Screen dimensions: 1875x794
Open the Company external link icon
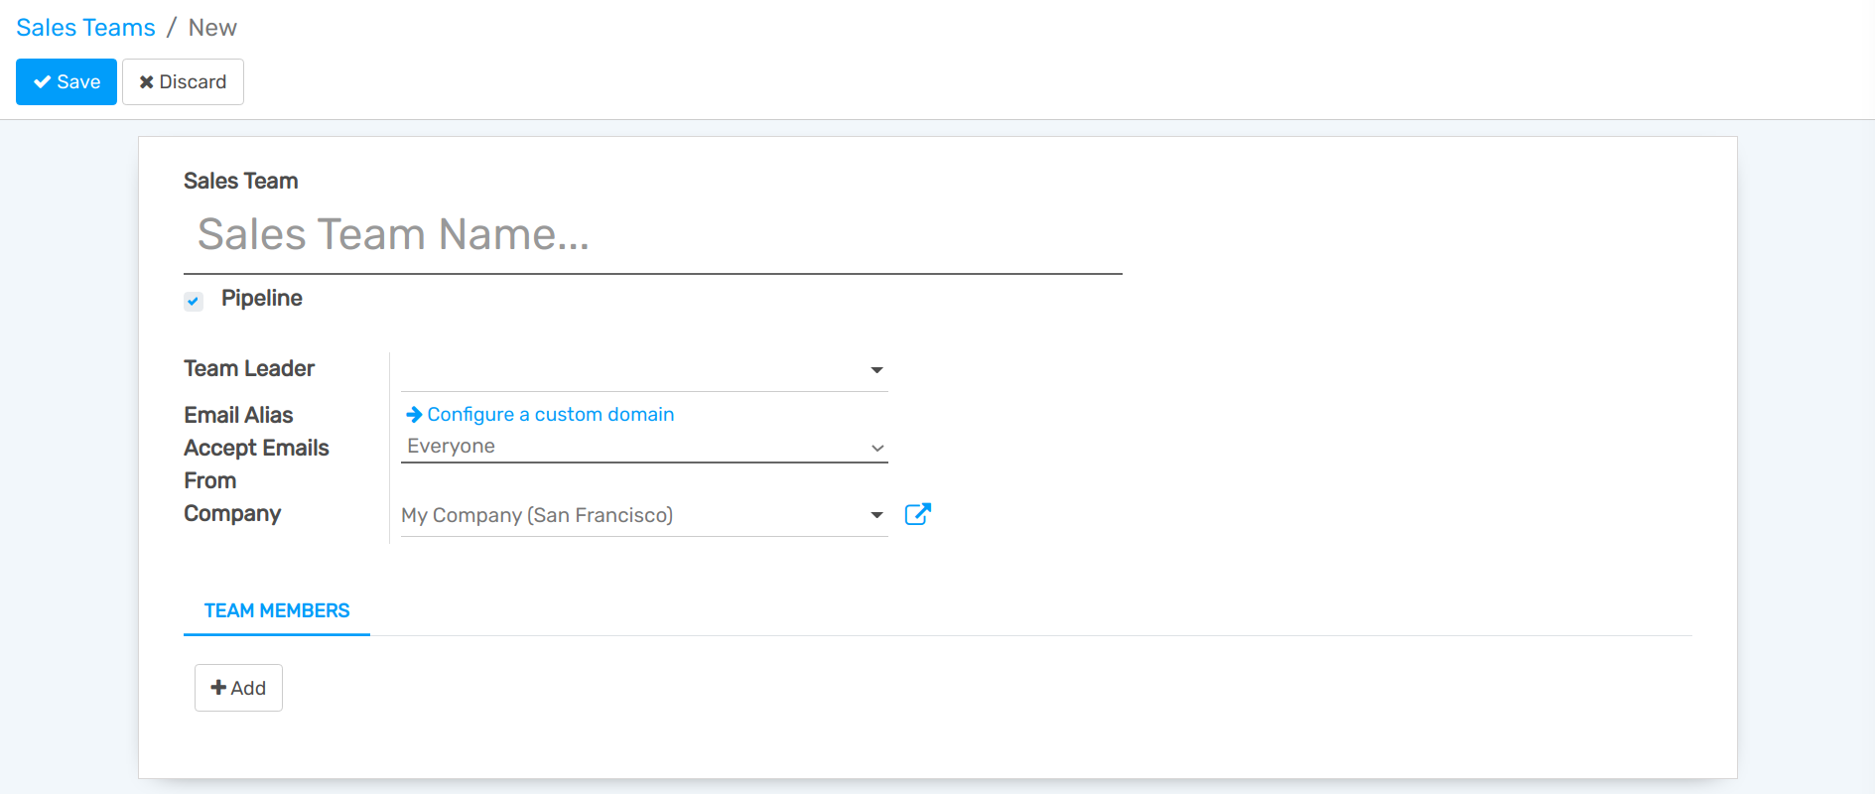point(917,514)
